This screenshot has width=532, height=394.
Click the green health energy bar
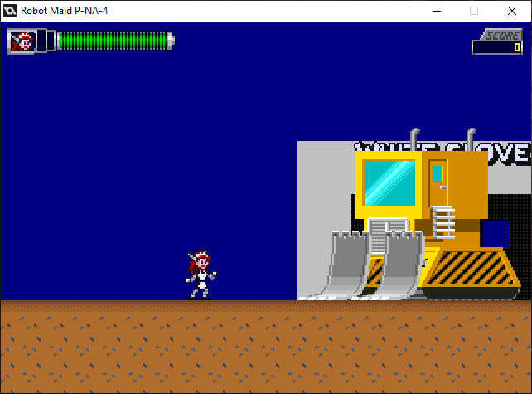coord(116,41)
